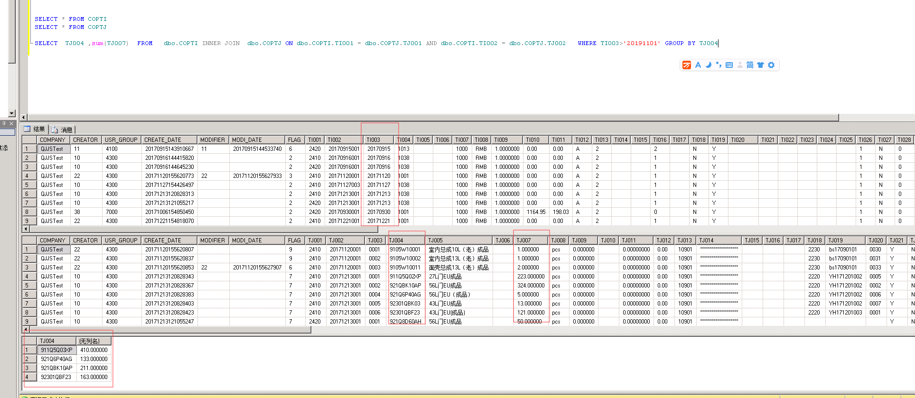915x398 pixels.
Task: Click cell 921Q6P40AG in the summary grid
Action: (x=56, y=359)
